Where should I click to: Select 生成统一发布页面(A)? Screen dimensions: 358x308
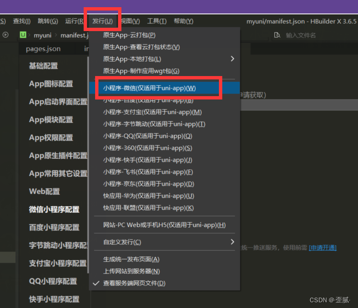tap(164, 259)
